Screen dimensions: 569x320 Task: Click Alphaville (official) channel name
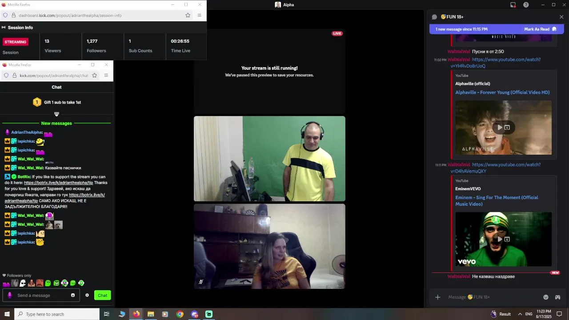(x=473, y=84)
